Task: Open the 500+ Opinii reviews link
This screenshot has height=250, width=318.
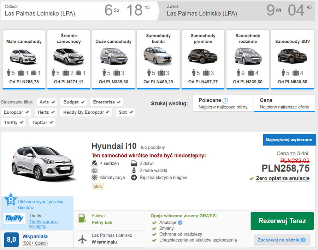Action: (x=35, y=243)
